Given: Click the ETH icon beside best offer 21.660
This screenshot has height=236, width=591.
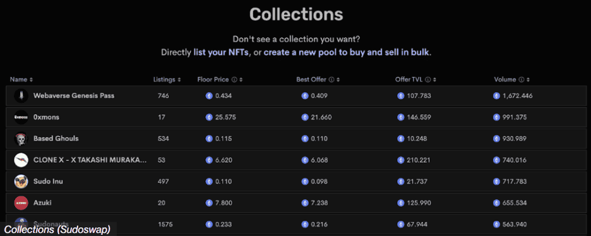Looking at the screenshot, I should pyautogui.click(x=304, y=117).
